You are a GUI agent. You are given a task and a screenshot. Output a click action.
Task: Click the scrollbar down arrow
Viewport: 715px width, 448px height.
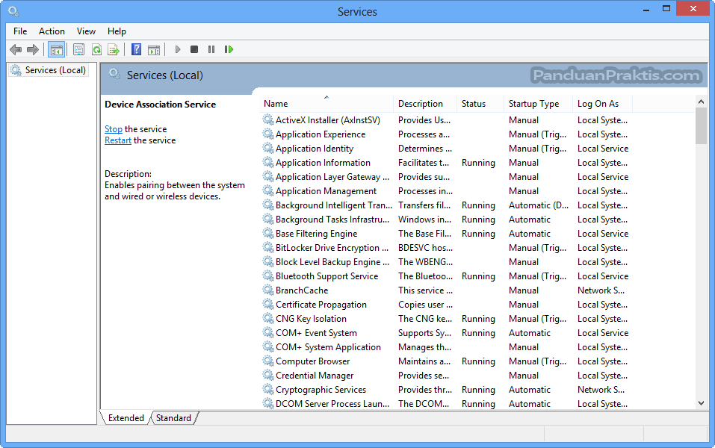pos(701,403)
